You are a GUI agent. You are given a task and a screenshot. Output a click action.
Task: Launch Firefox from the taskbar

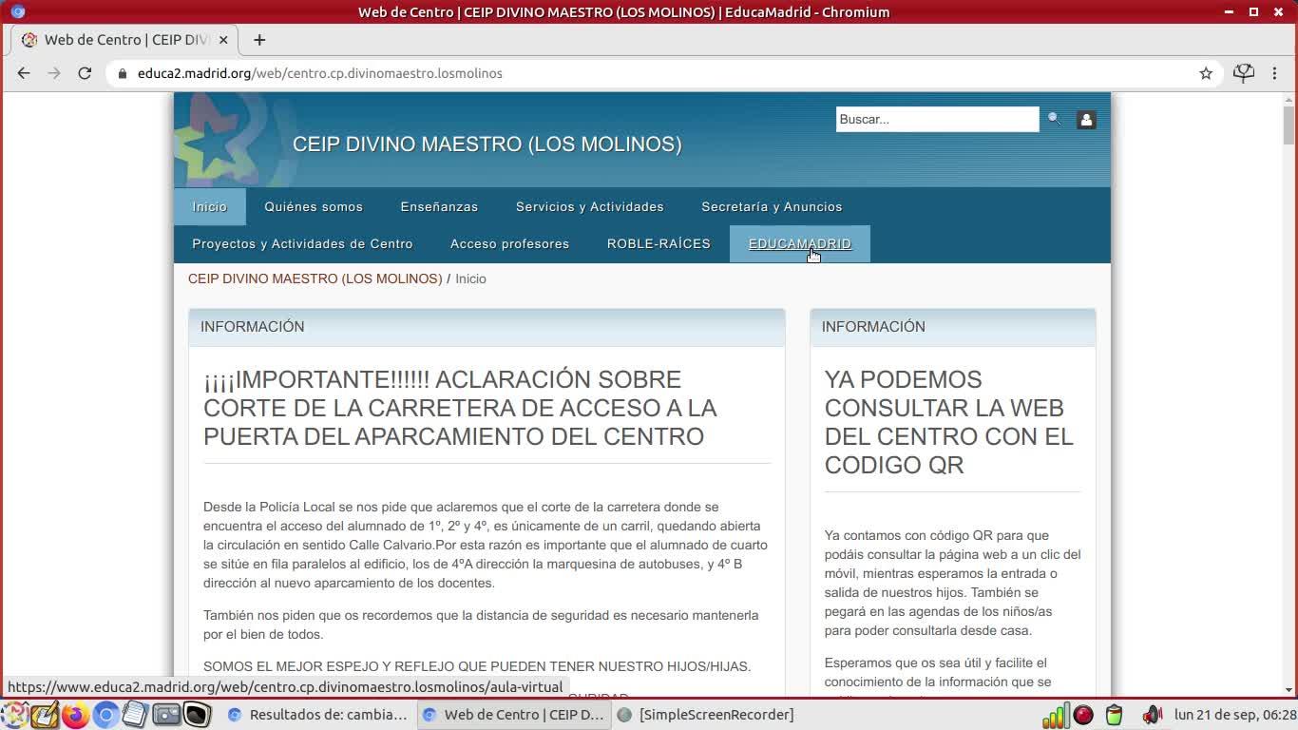(75, 715)
